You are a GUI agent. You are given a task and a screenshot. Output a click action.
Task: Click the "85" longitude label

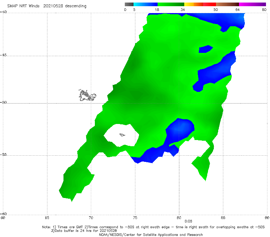click(223, 218)
